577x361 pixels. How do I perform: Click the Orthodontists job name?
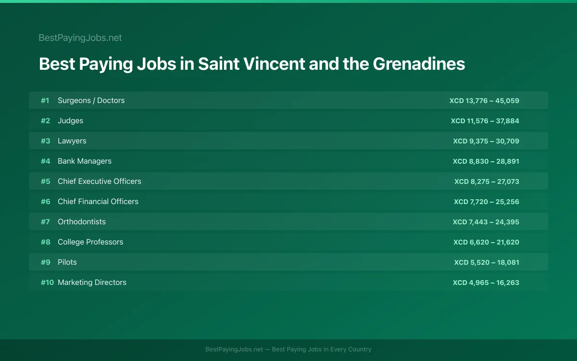[82, 222]
